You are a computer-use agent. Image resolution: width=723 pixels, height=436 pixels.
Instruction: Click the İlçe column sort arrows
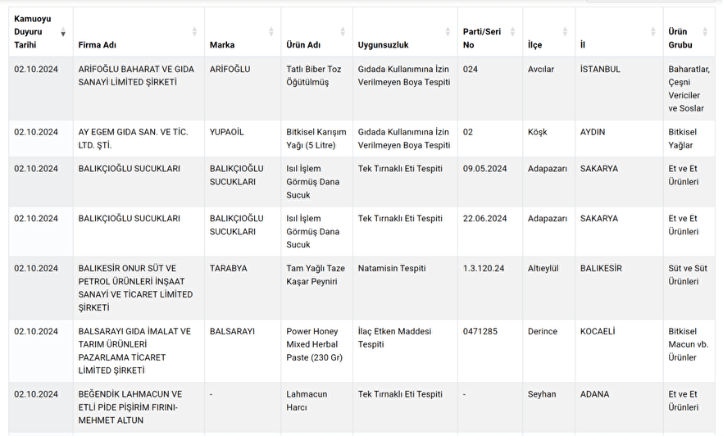(565, 32)
